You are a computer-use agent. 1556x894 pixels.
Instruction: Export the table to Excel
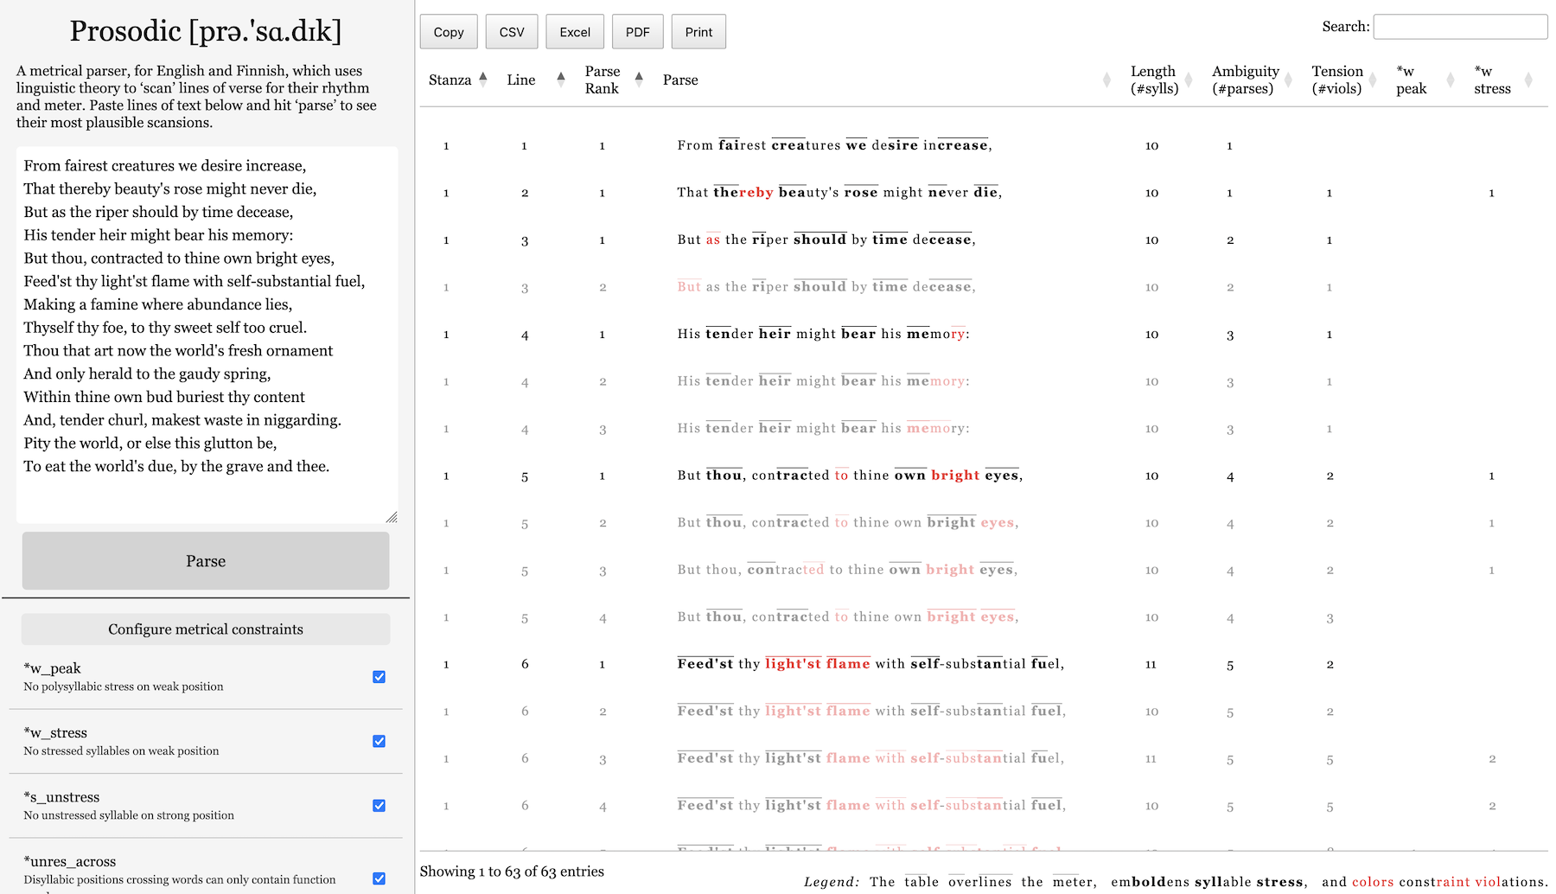(574, 31)
